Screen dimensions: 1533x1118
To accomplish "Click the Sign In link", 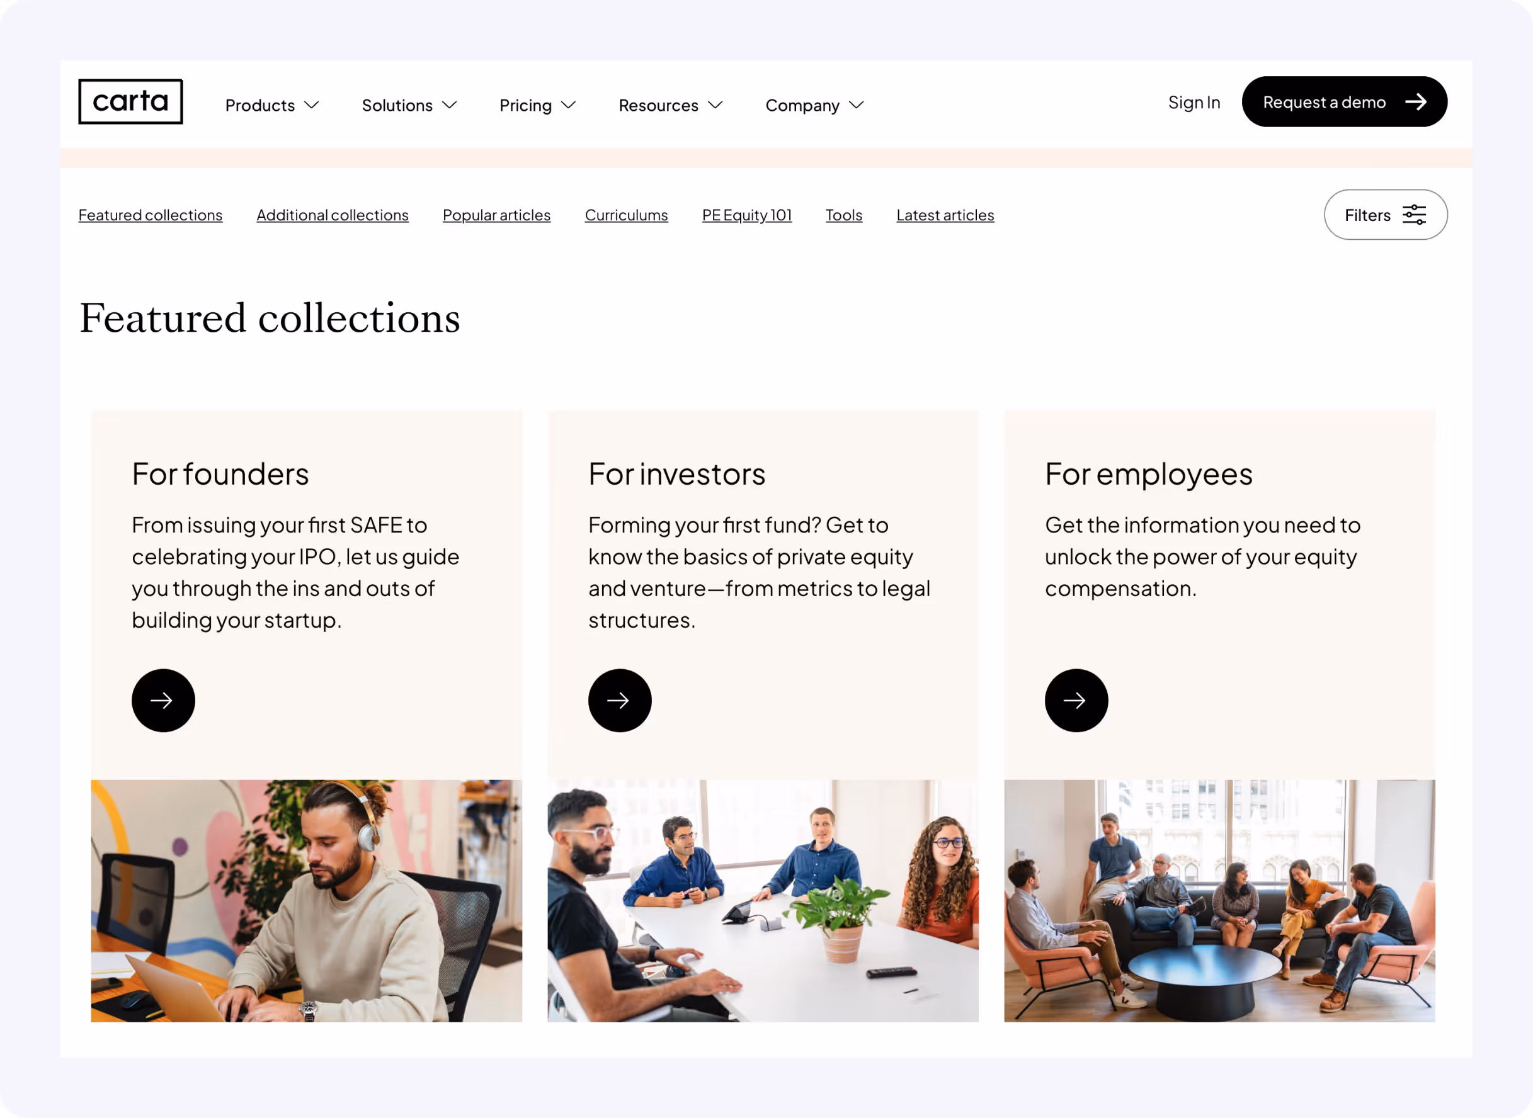I will click(x=1194, y=102).
